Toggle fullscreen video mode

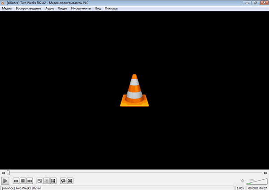click(x=40, y=181)
